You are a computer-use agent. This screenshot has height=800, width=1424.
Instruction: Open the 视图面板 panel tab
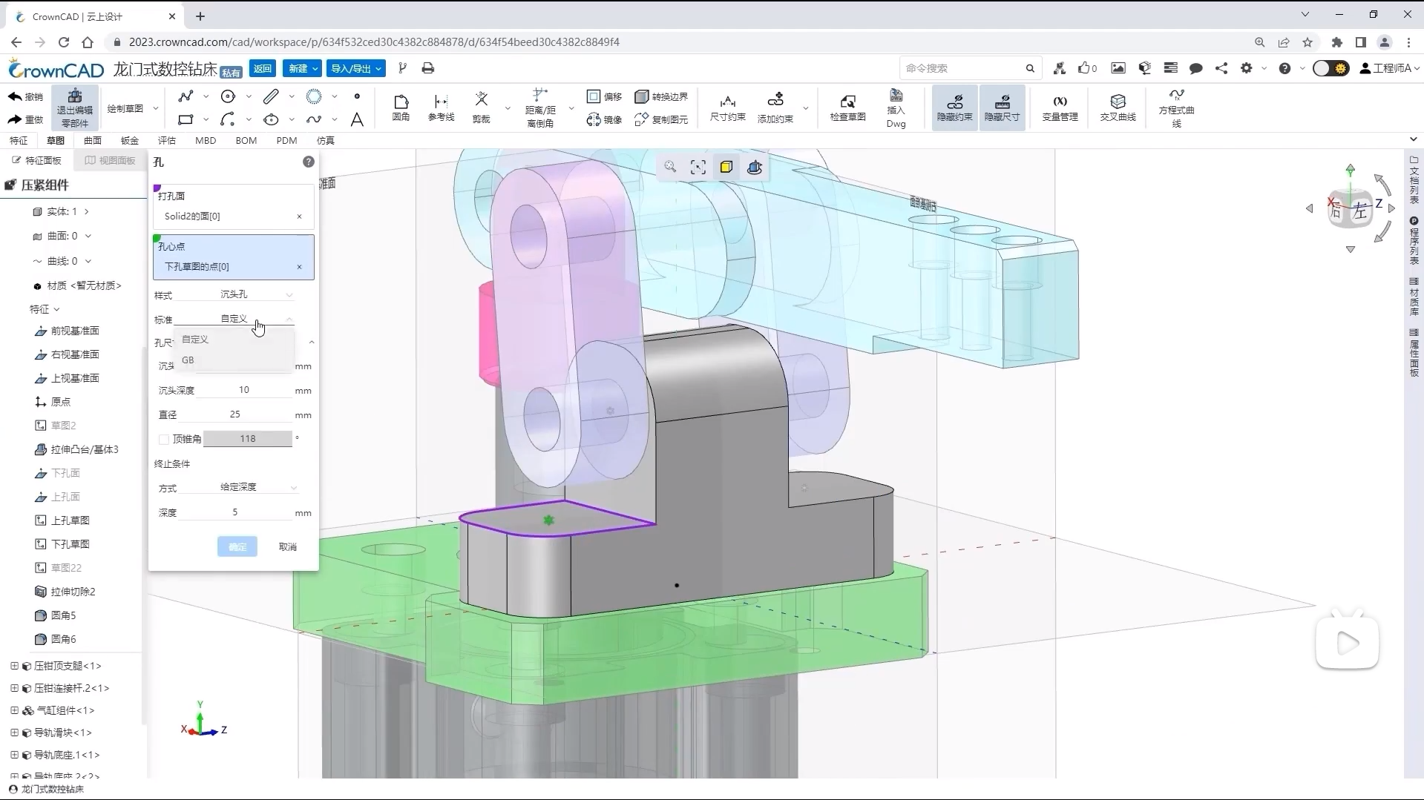(110, 160)
